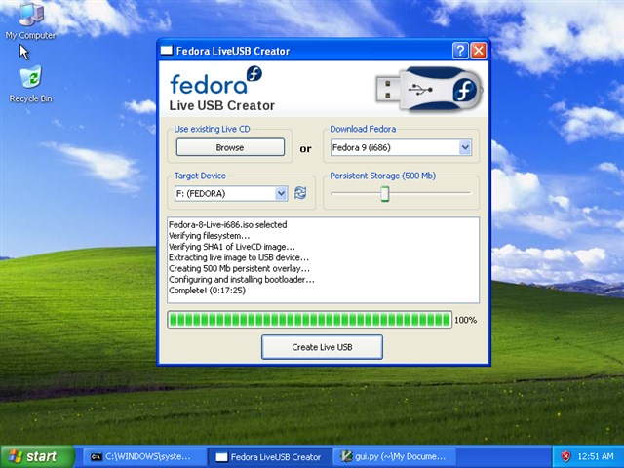Close the Fedora LiveUSB Creator window
This screenshot has height=468, width=624.
pos(478,51)
